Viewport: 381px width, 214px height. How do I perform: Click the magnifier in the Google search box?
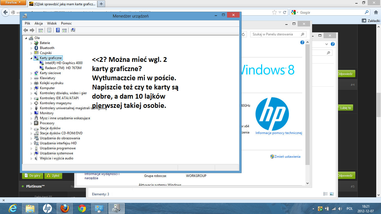click(367, 12)
